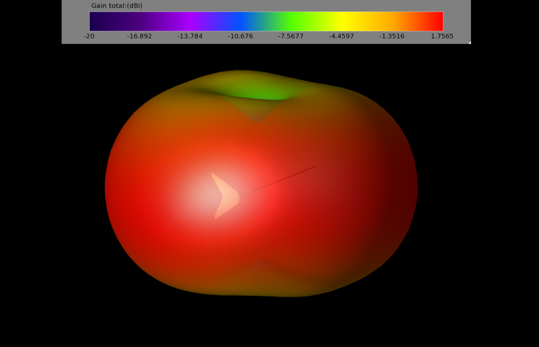This screenshot has width=539, height=347.
Task: Click the -7.5677 tick value
Action: point(290,36)
